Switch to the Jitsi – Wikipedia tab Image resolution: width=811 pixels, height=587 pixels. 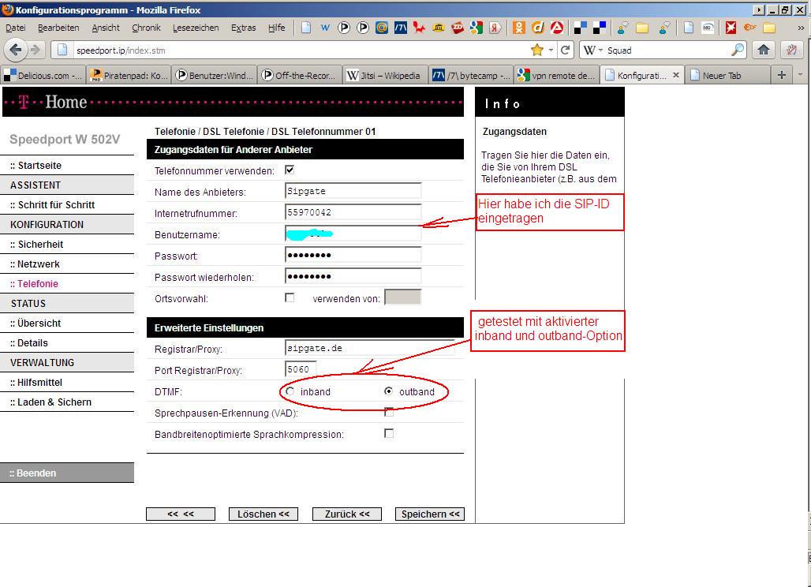coord(384,76)
